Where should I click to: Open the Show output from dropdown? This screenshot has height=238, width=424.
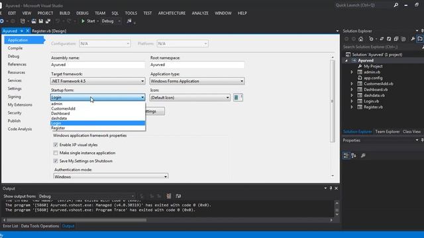click(86, 196)
